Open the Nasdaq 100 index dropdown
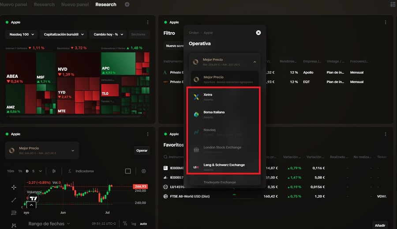The width and height of the screenshot is (397, 229). (21, 34)
